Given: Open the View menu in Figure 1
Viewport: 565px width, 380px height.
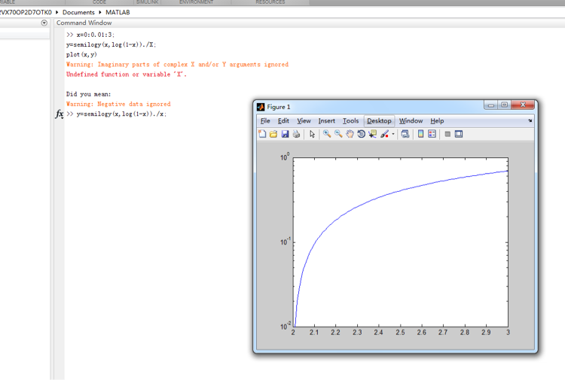Looking at the screenshot, I should point(304,121).
